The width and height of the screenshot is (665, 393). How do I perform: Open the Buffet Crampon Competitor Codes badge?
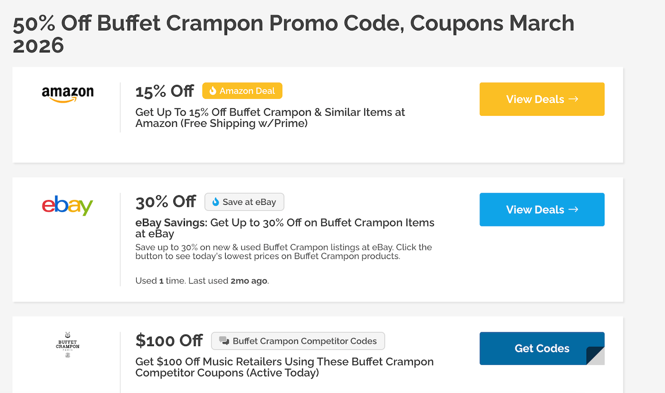[x=298, y=340]
